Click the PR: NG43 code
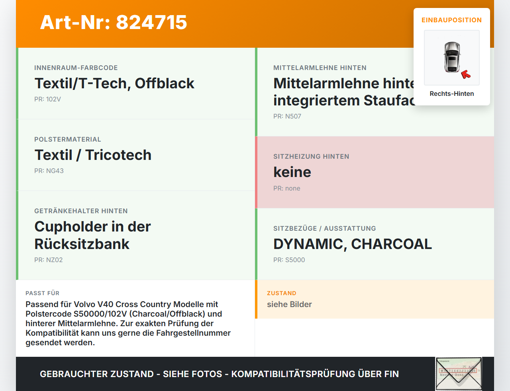This screenshot has width=510, height=391. point(49,171)
